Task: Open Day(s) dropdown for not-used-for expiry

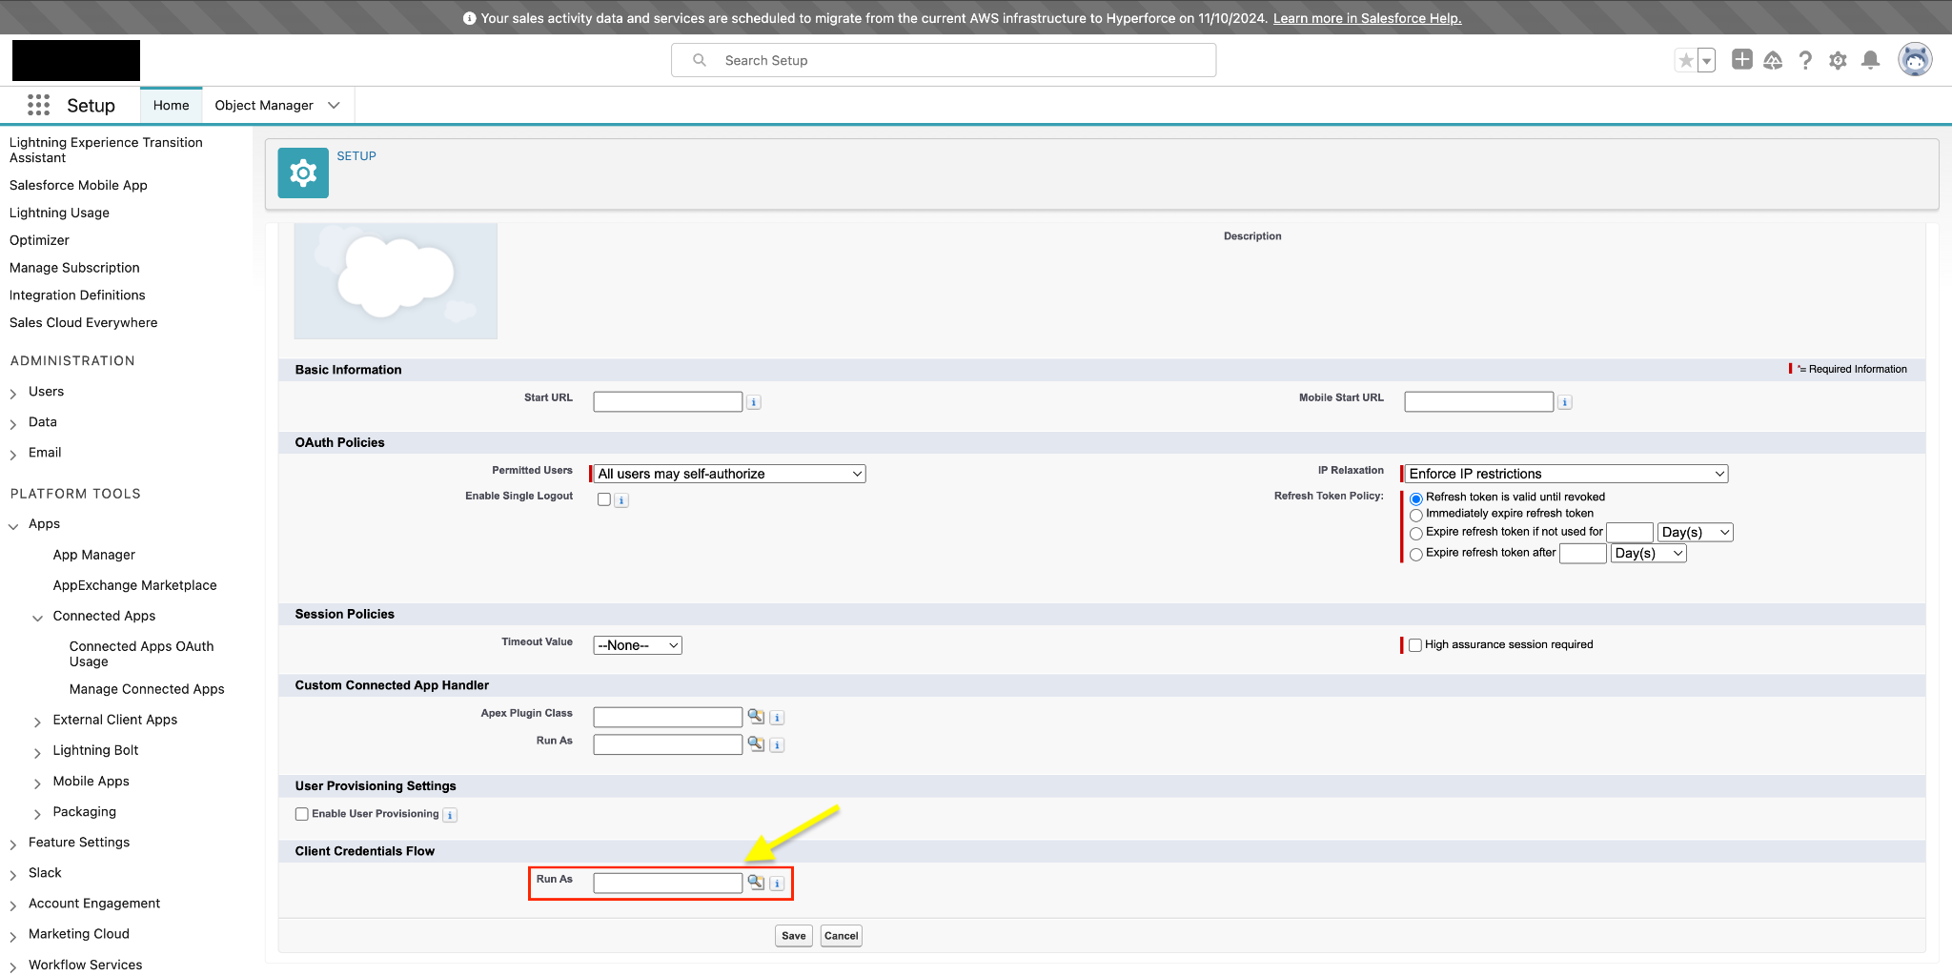Action: coord(1696,533)
